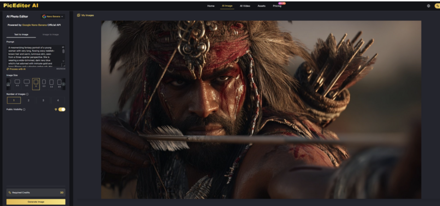
Task: Open the Pricing page
Action: point(277,6)
